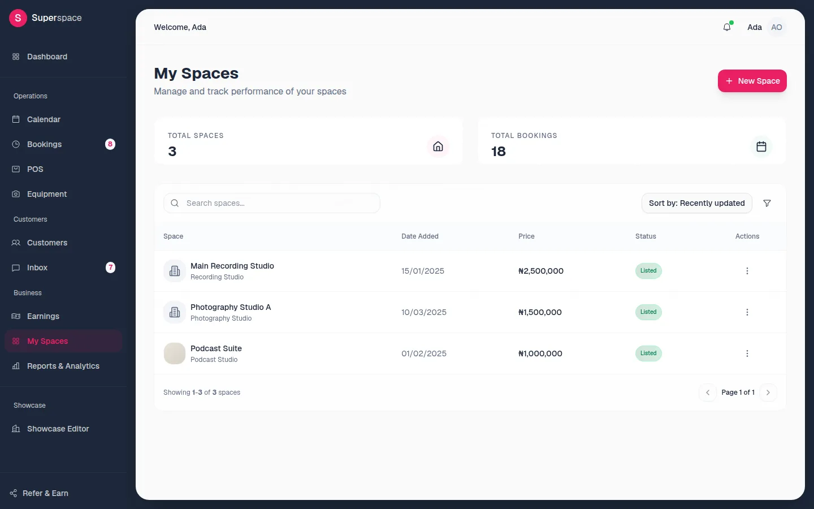The image size is (814, 509).
Task: Go to previous page arrow
Action: tap(708, 392)
